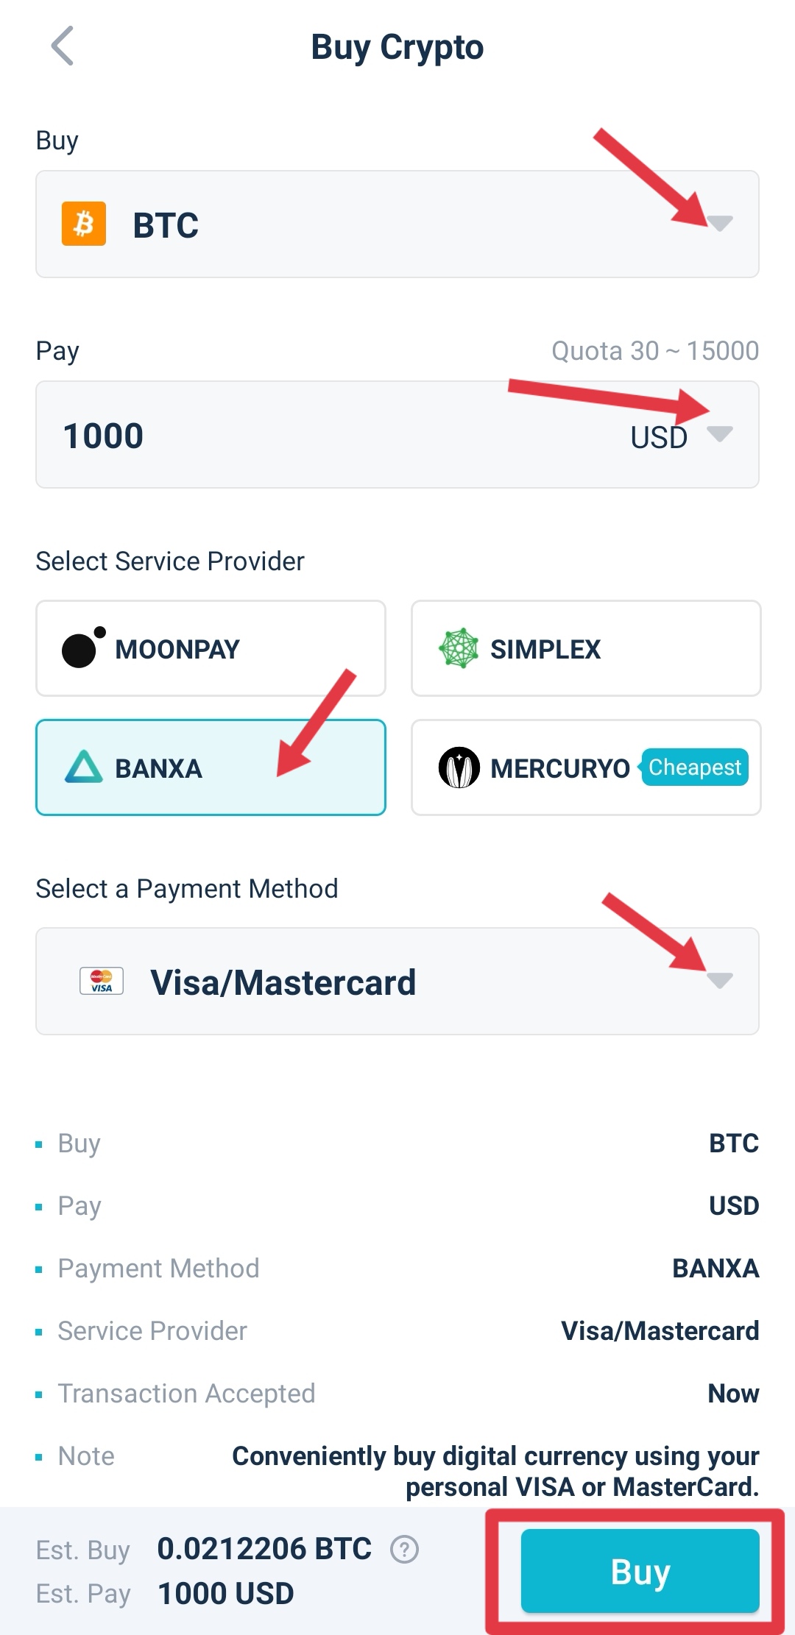795x1635 pixels.
Task: Select the BANXA provider option
Action: pos(211,767)
